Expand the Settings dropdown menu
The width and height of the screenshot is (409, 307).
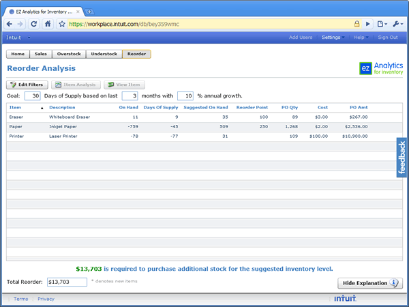[x=333, y=38]
